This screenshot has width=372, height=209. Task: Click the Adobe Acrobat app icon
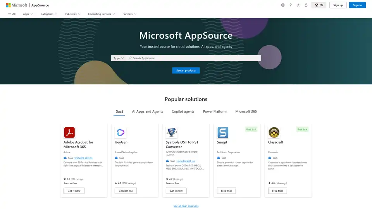[69, 132]
